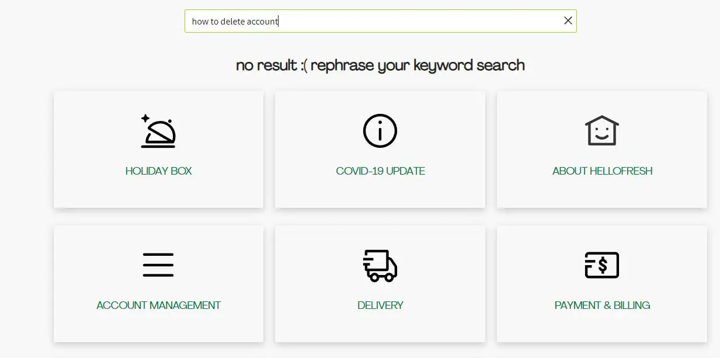Viewport: 720px width, 358px height.
Task: Open the ACCOUNT MANAGEMENT help category
Action: [158, 304]
